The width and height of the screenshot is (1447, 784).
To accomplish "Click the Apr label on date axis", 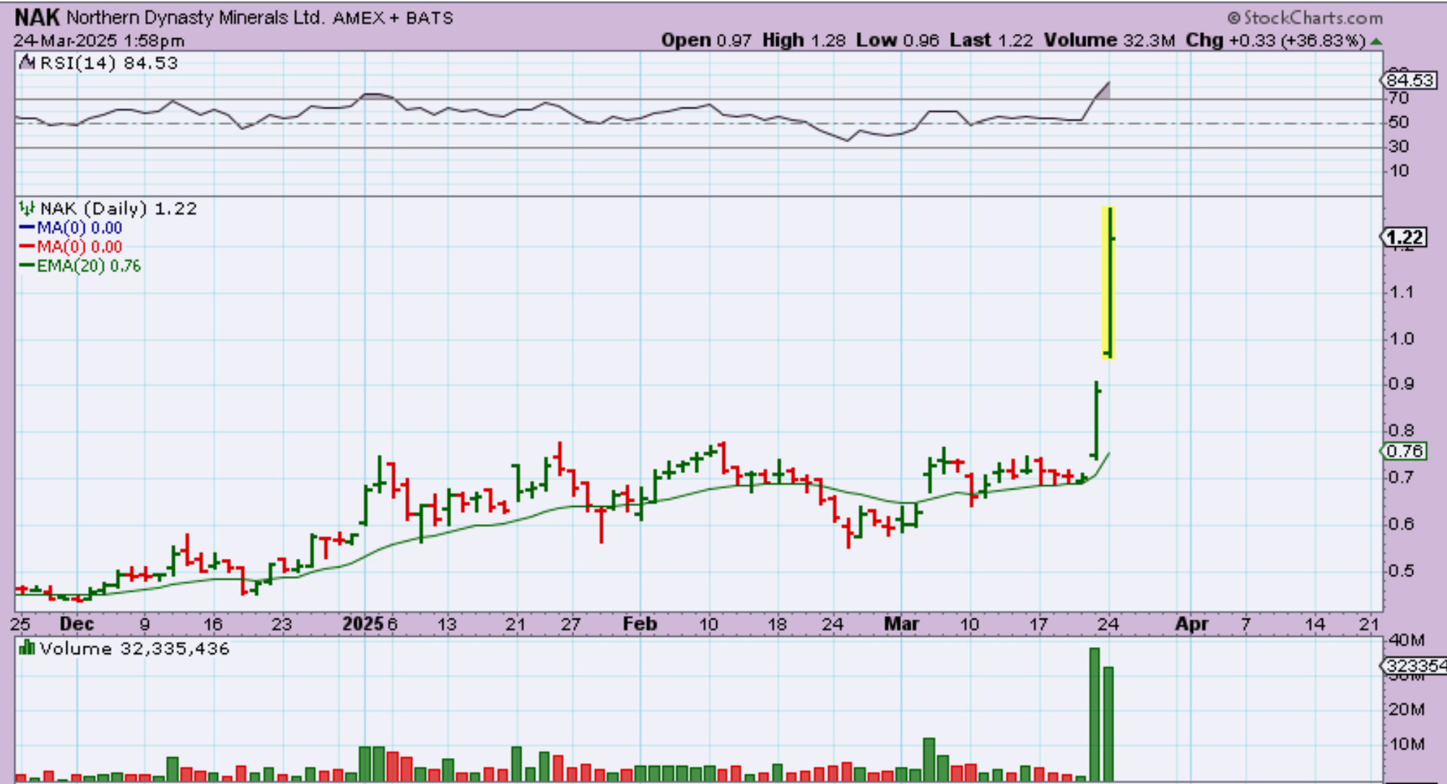I will pos(1191,624).
